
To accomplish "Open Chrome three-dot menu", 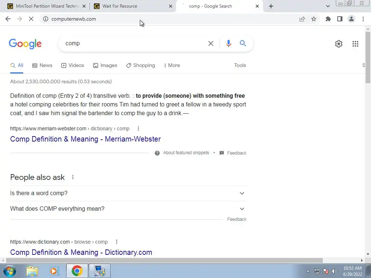I will point(363,19).
